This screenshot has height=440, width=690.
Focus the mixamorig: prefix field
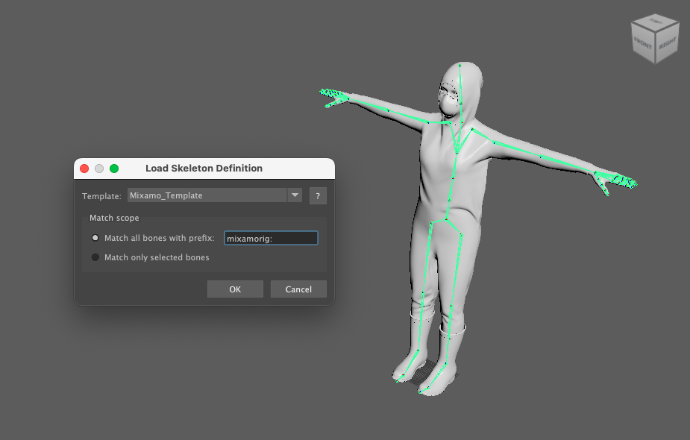coord(271,238)
